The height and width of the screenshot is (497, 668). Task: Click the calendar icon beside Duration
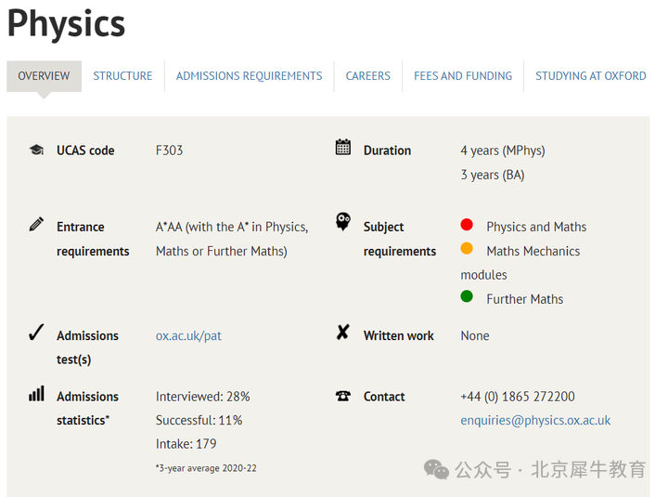click(x=343, y=147)
